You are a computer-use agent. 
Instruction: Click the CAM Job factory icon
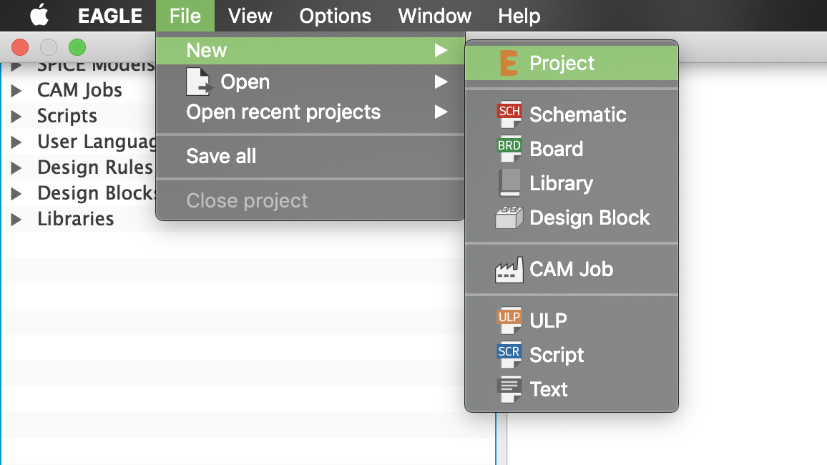509,270
